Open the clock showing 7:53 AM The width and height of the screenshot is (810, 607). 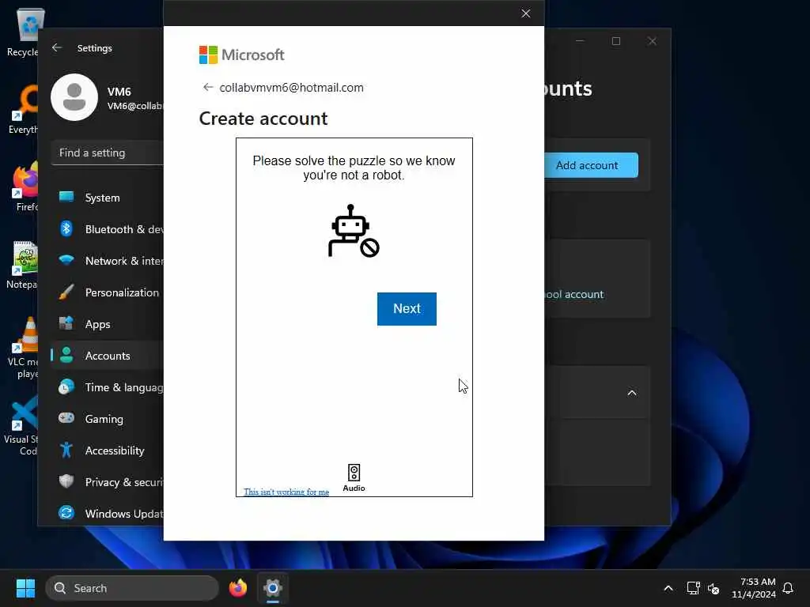(x=754, y=588)
